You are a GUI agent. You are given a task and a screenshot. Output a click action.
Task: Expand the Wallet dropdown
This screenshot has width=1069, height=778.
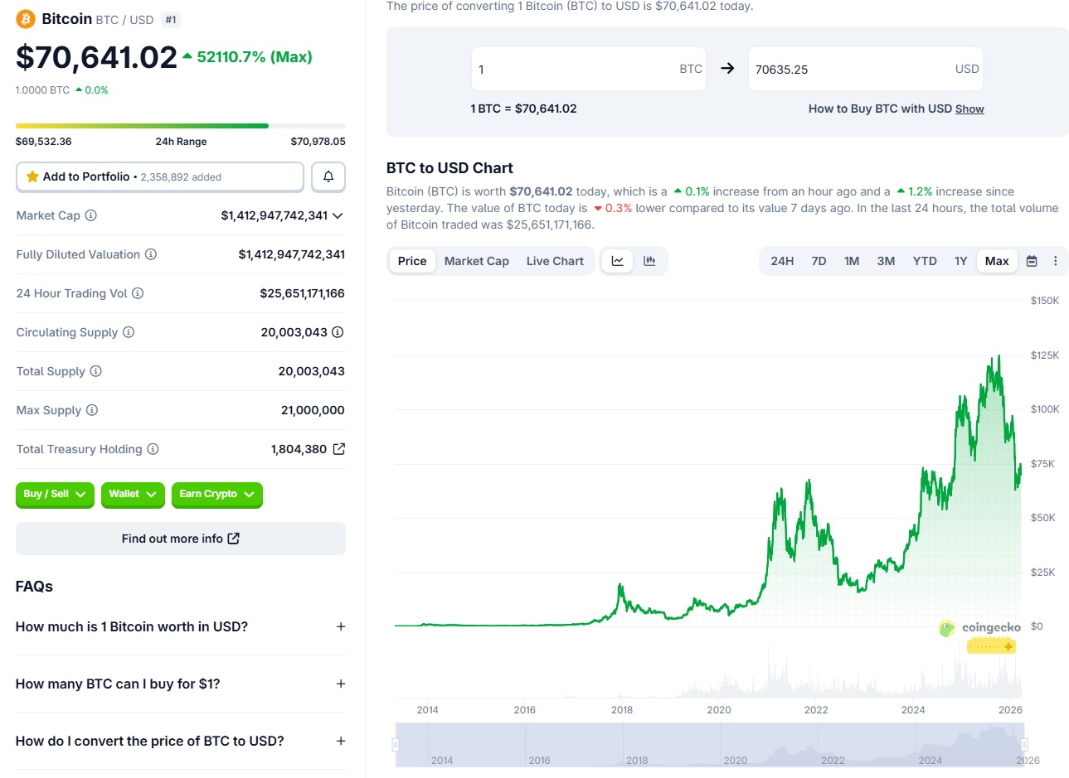point(133,495)
